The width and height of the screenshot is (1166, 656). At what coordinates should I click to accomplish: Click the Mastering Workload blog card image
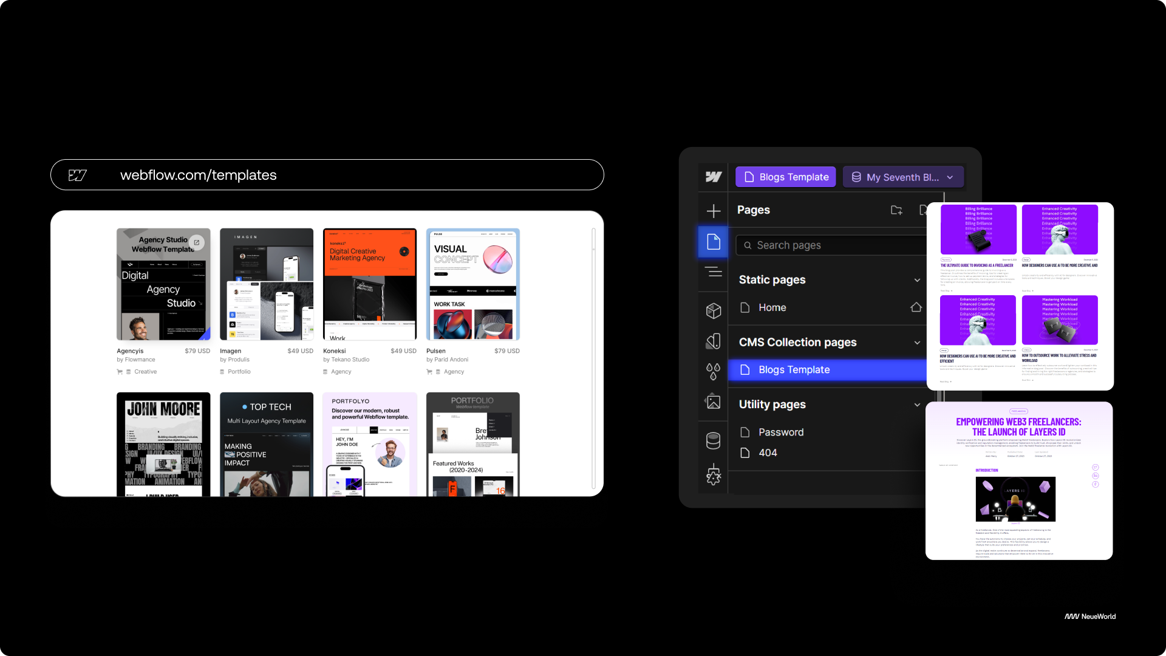tap(1060, 320)
